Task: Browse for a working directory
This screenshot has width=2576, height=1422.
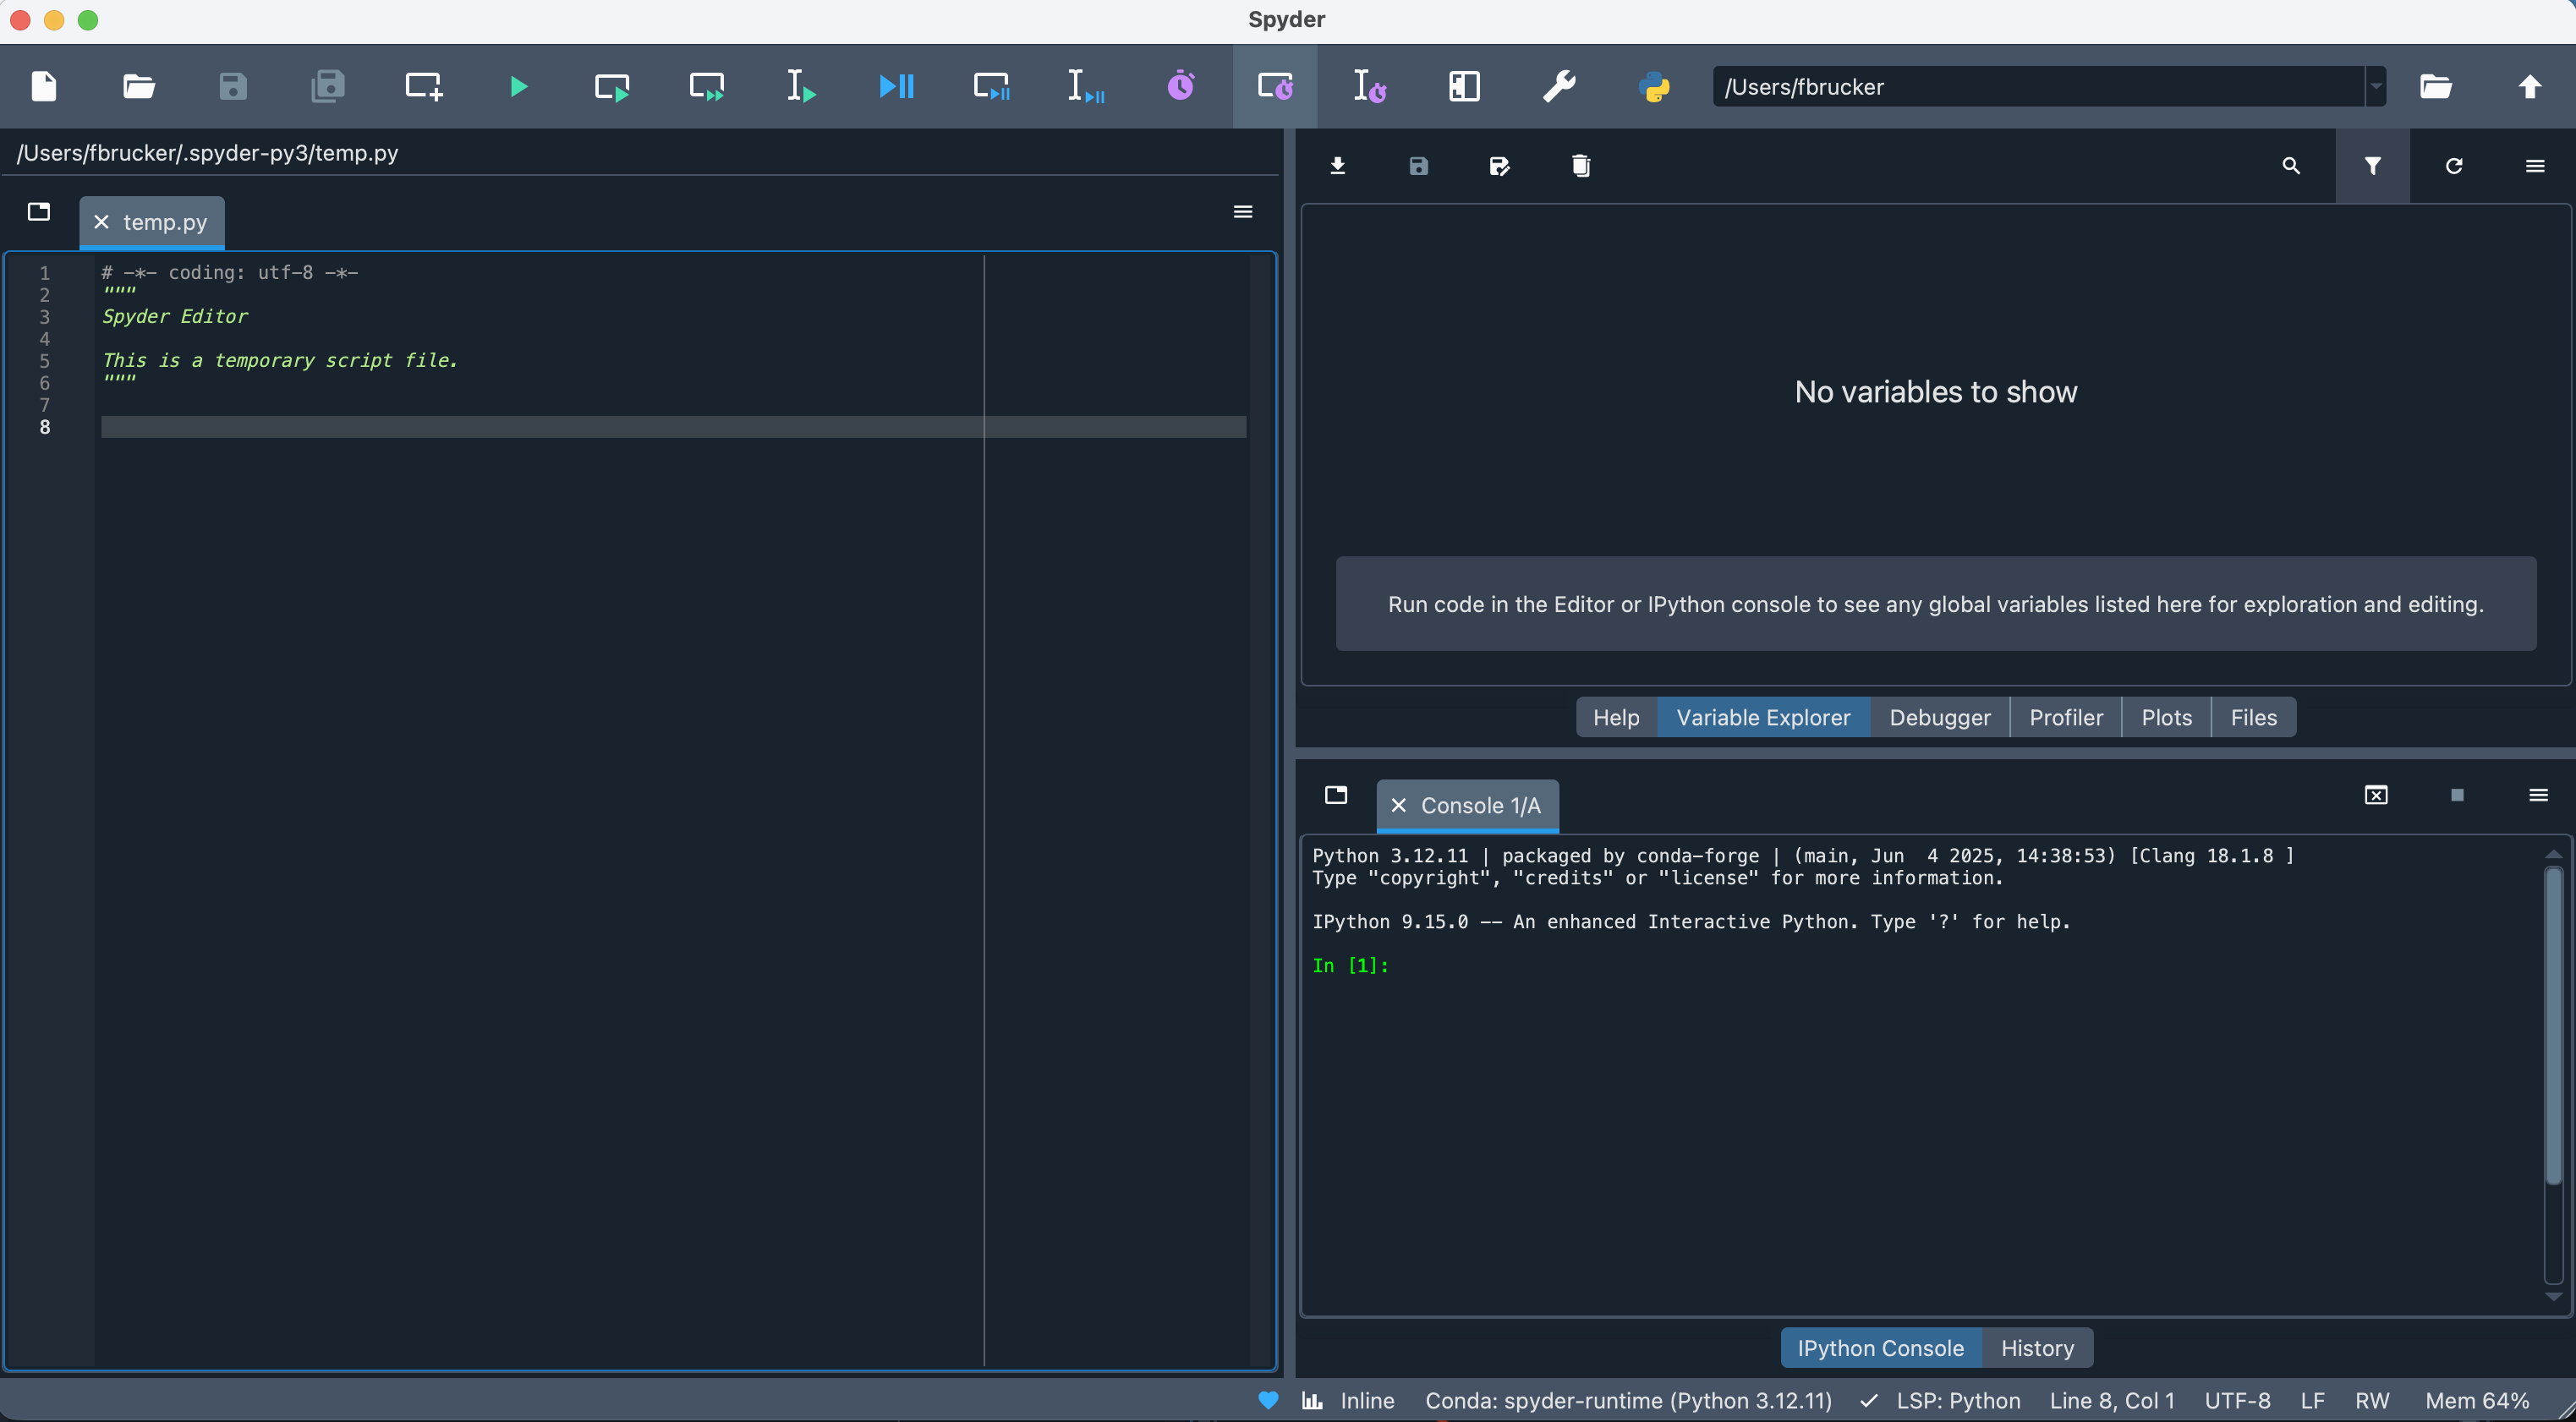Action: (2436, 86)
